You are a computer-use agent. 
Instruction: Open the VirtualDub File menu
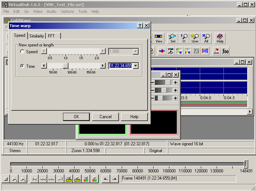[6, 11]
